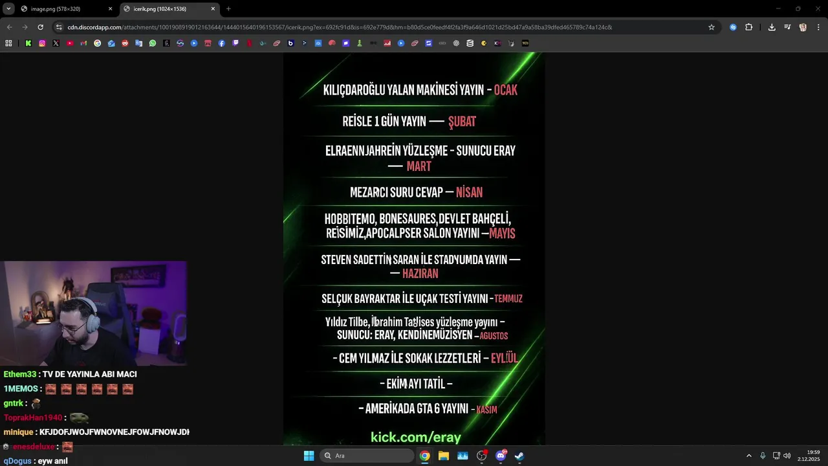Open the Gmail bookmark
The width and height of the screenshot is (828, 466).
pos(83,43)
